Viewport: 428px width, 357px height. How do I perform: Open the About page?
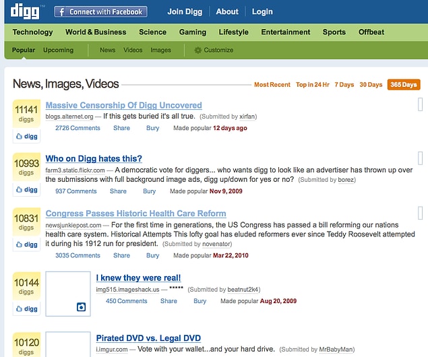(227, 11)
